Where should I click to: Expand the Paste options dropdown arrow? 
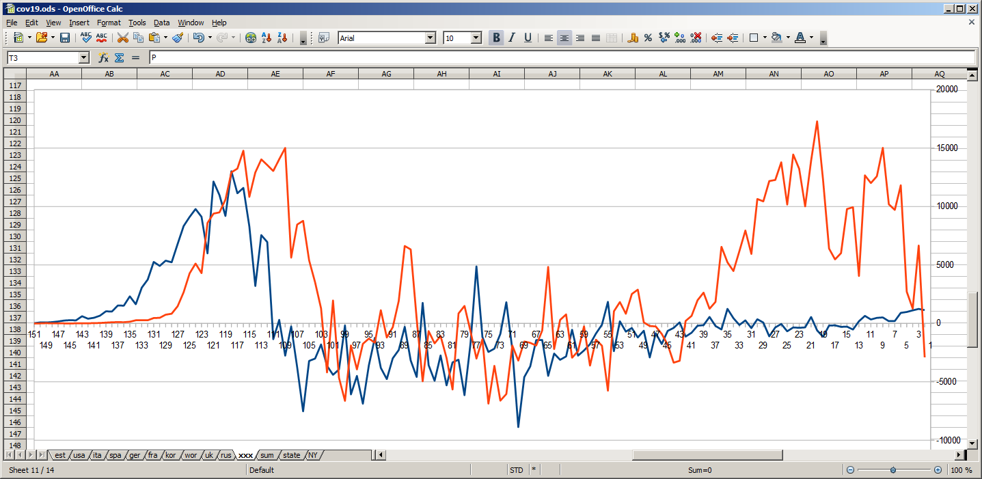pos(165,38)
